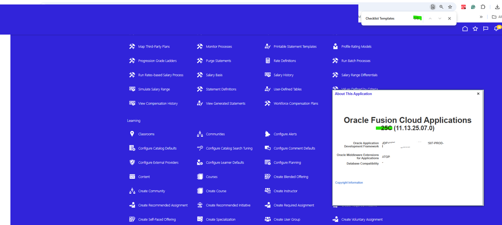Open Create Self-Paced Offering link
Screen dimensions: 502x225
click(157, 219)
